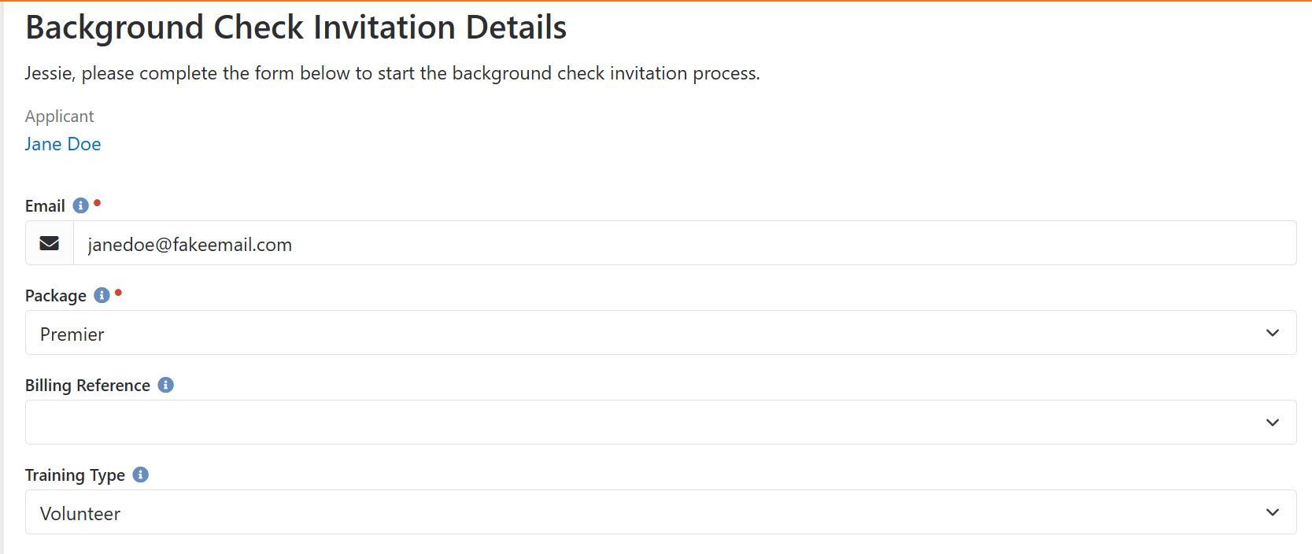Image resolution: width=1312 pixels, height=554 pixels.
Task: Click the Billing Reference info icon
Action: click(166, 385)
